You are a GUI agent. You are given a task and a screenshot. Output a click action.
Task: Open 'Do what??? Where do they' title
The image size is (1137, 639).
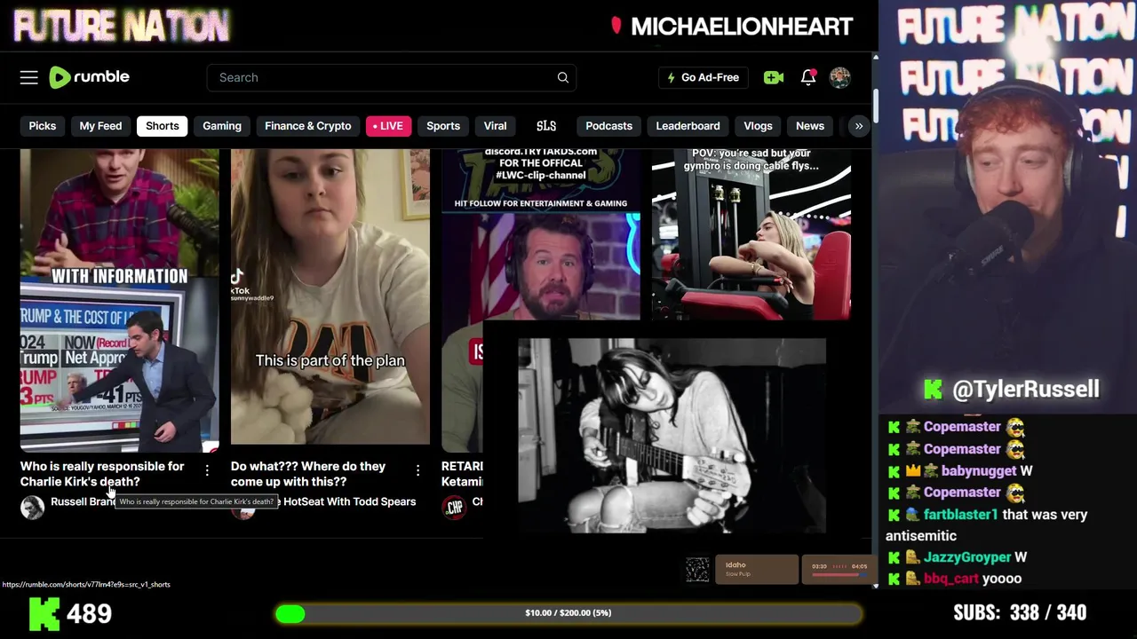(308, 474)
